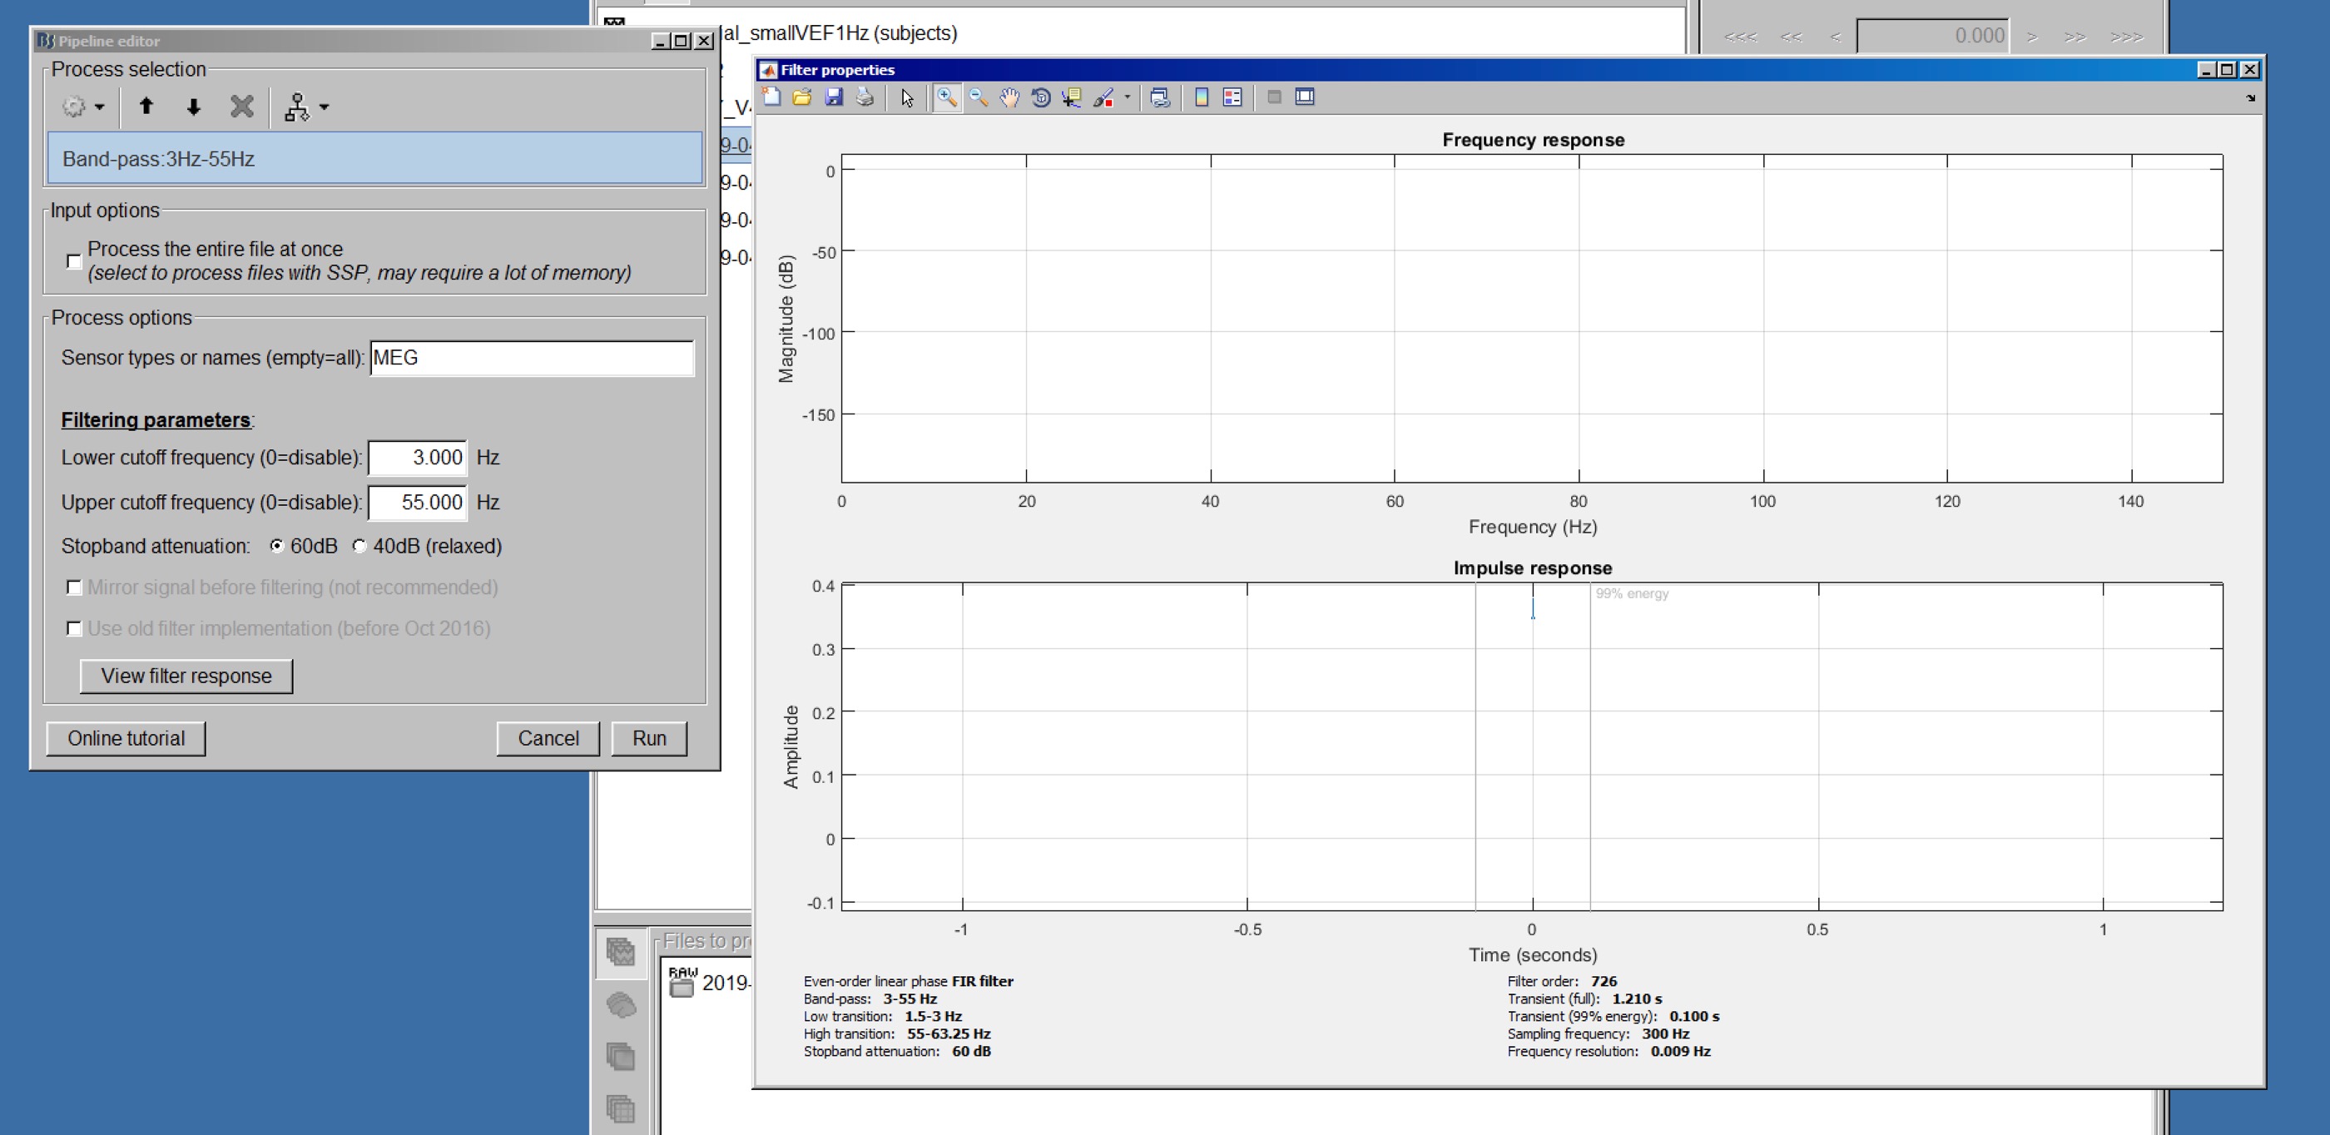Select the Process time-frequency tab icon
Viewport: 2330px width, 1135px height.
point(622,1058)
